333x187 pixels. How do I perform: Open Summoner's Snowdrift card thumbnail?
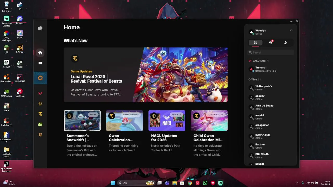tap(82, 121)
